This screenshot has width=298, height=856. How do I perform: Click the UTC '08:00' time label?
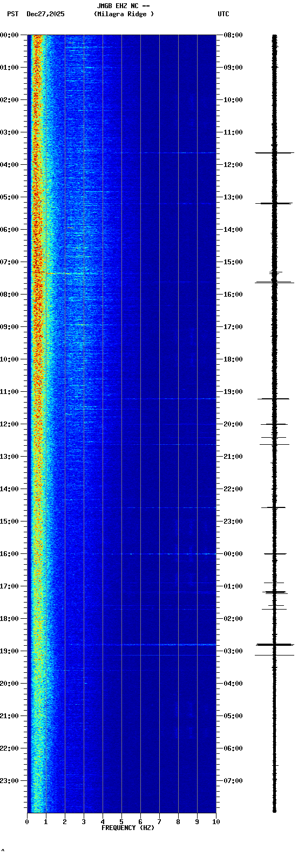click(x=233, y=35)
